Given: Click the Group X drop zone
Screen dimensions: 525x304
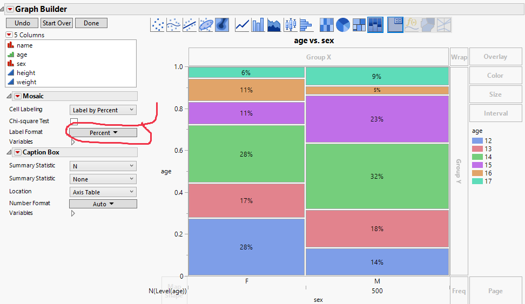Looking at the screenshot, I should [x=319, y=57].
